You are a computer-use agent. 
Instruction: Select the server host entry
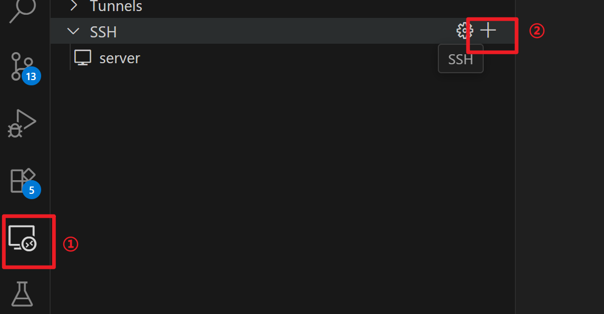pos(283,58)
